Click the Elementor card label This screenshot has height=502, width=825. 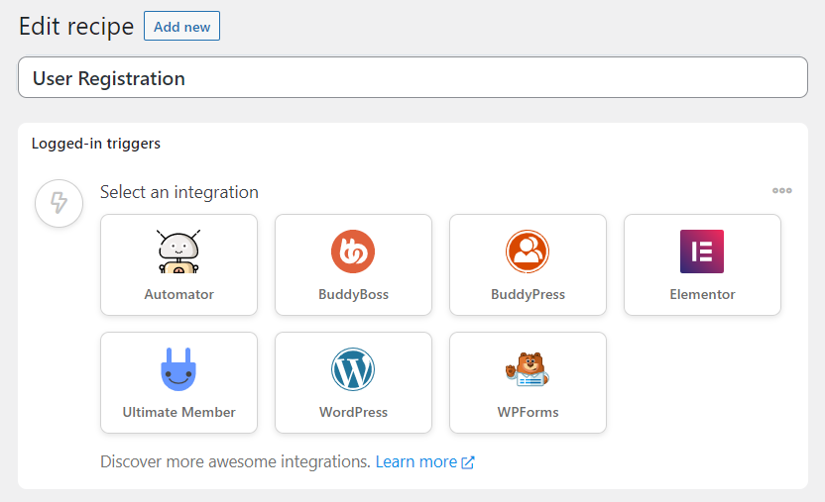click(x=702, y=295)
